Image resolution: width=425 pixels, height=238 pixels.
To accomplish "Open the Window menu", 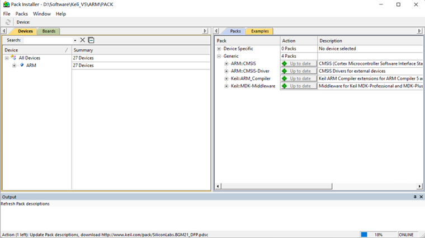I will point(42,14).
